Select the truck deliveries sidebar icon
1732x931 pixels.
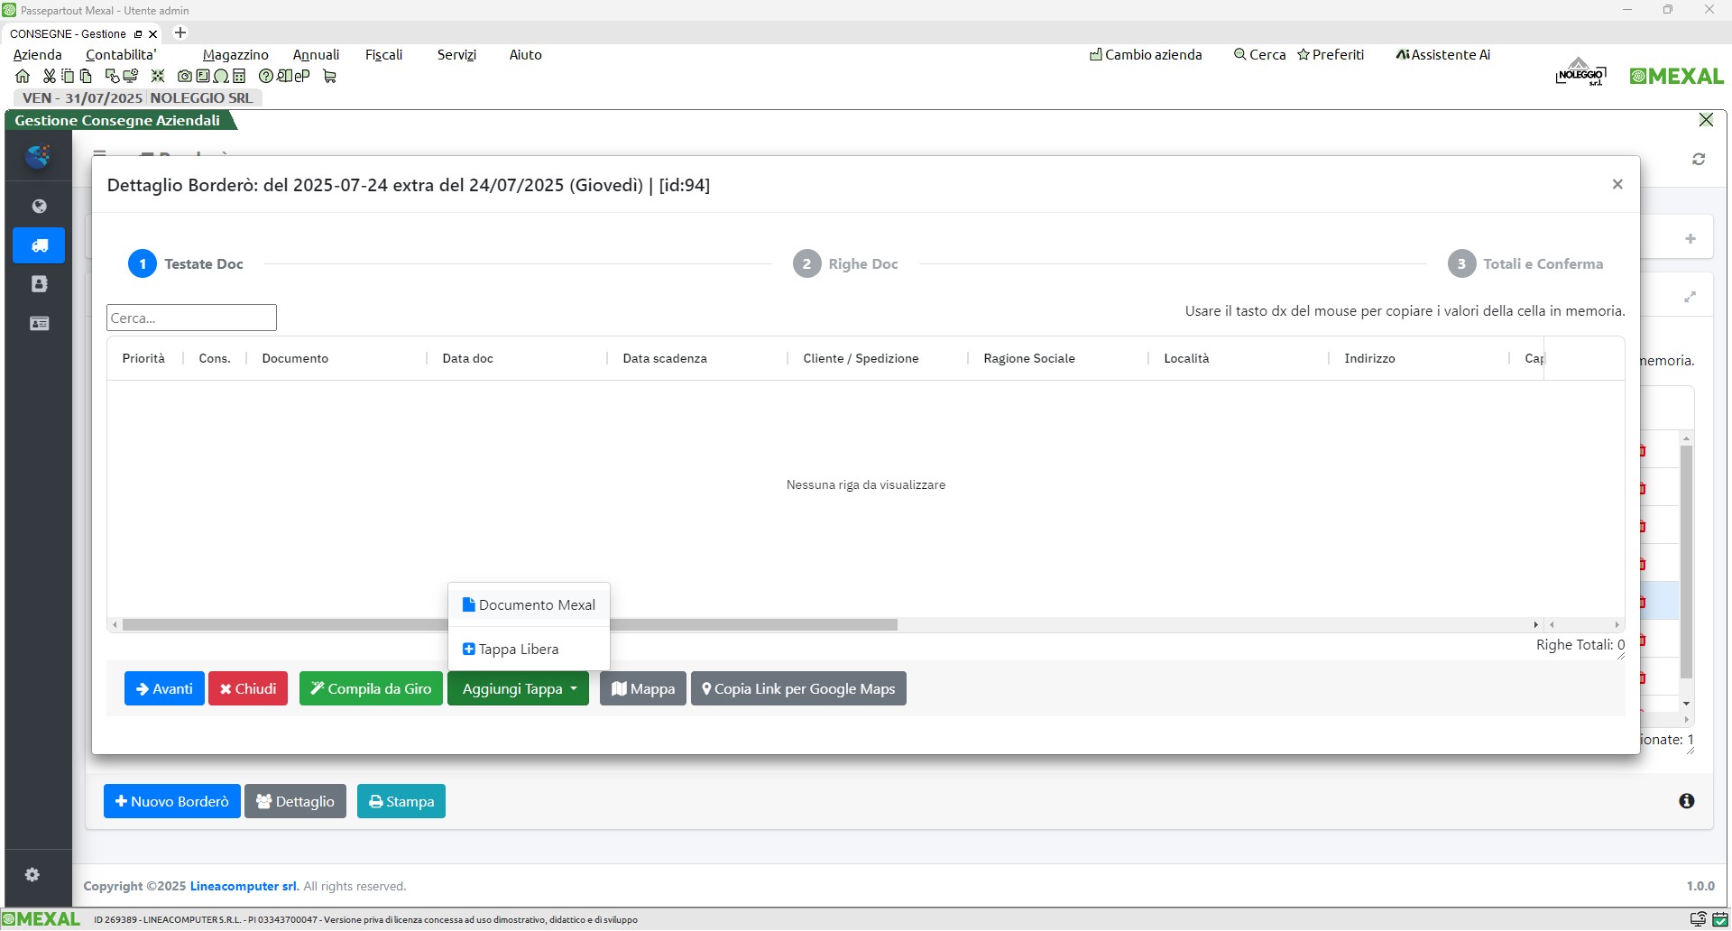39,245
